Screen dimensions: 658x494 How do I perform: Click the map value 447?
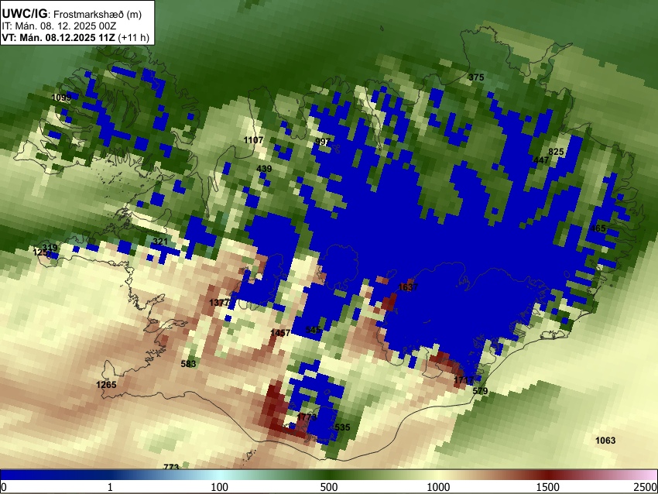pyautogui.click(x=541, y=160)
